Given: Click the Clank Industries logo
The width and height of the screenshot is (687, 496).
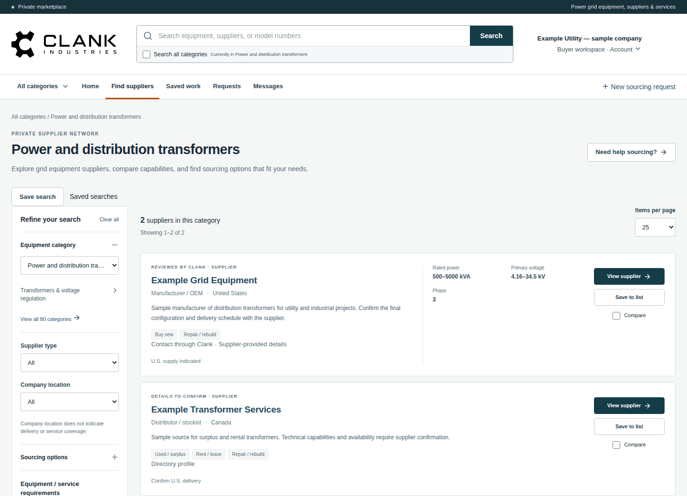Looking at the screenshot, I should [x=64, y=44].
